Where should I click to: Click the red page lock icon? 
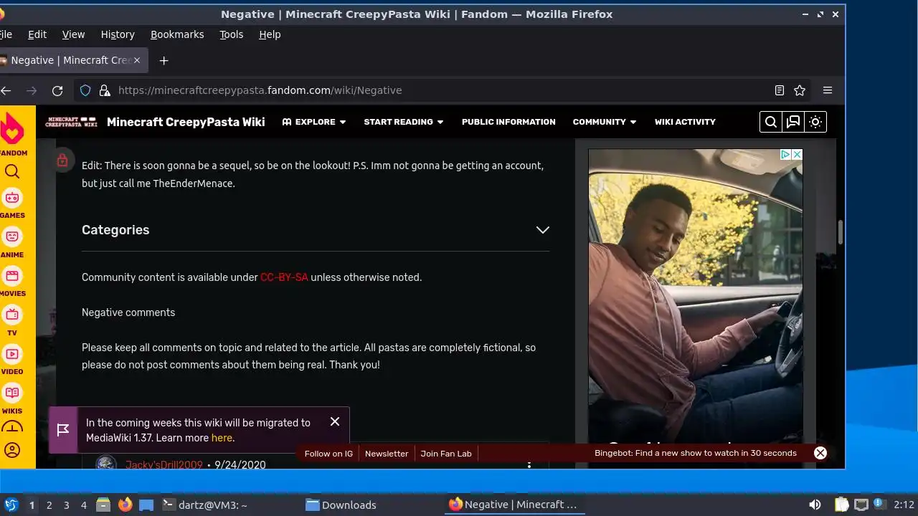(62, 160)
